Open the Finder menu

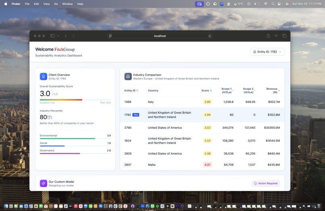(16, 4)
